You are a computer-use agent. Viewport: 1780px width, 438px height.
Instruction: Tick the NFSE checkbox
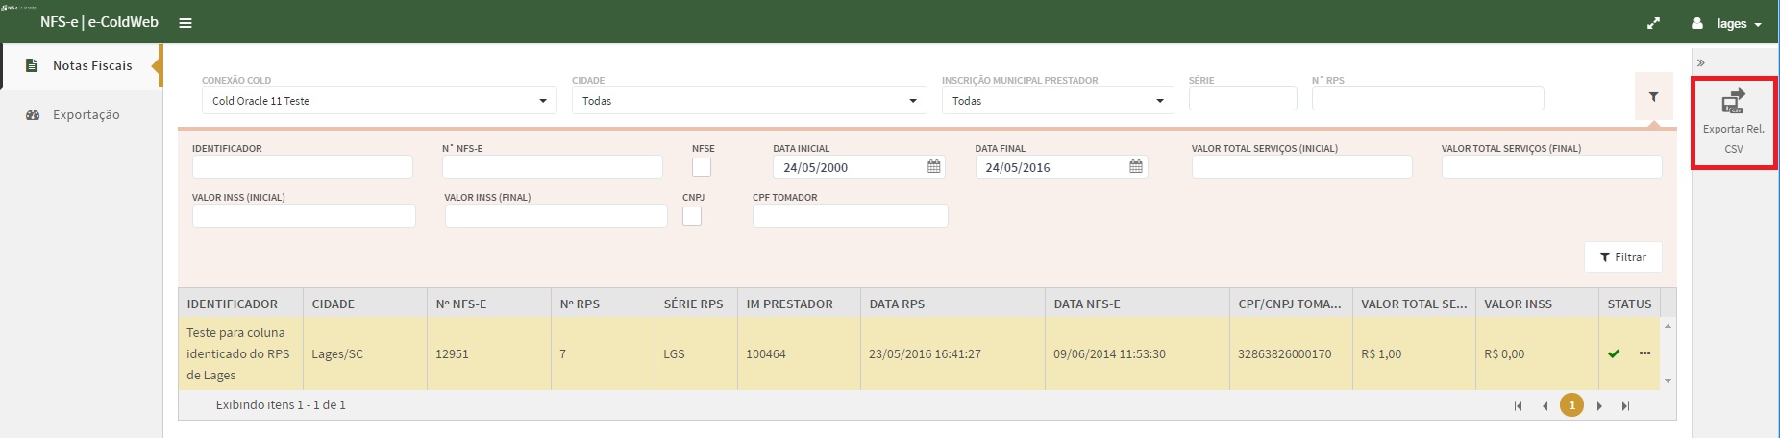click(x=702, y=167)
